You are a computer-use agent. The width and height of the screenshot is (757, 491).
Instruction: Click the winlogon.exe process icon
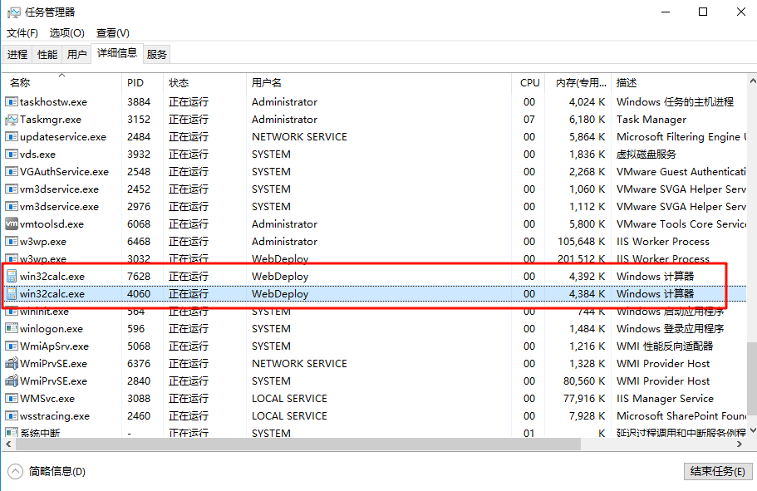point(12,329)
